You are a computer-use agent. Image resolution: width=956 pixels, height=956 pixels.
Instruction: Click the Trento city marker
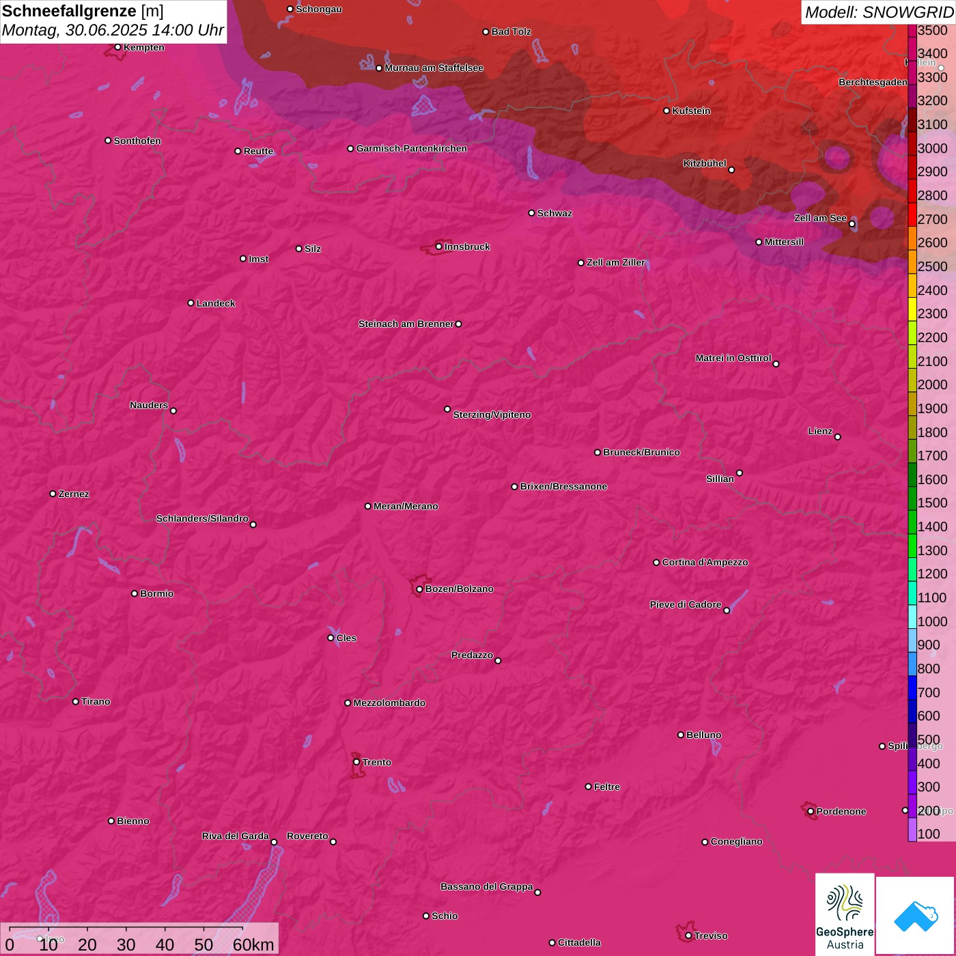(x=356, y=762)
